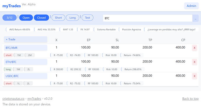Expand the ETH/BTC trade entry
201x111 pixels.
pyautogui.click(x=26, y=62)
